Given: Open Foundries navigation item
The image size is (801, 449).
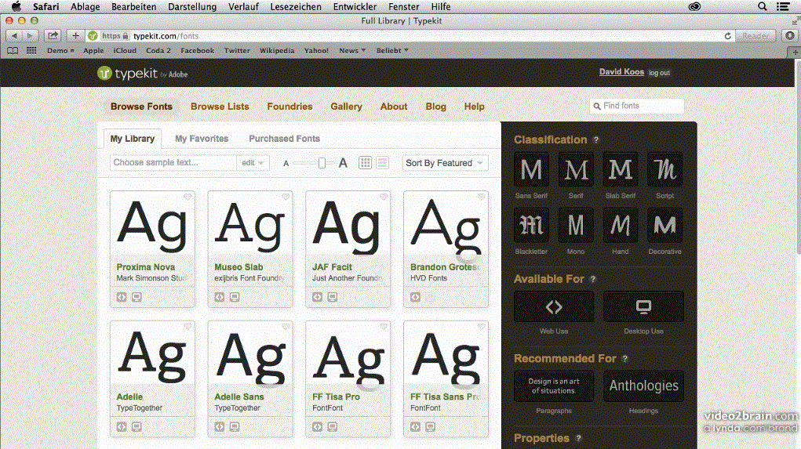Looking at the screenshot, I should pyautogui.click(x=289, y=107).
